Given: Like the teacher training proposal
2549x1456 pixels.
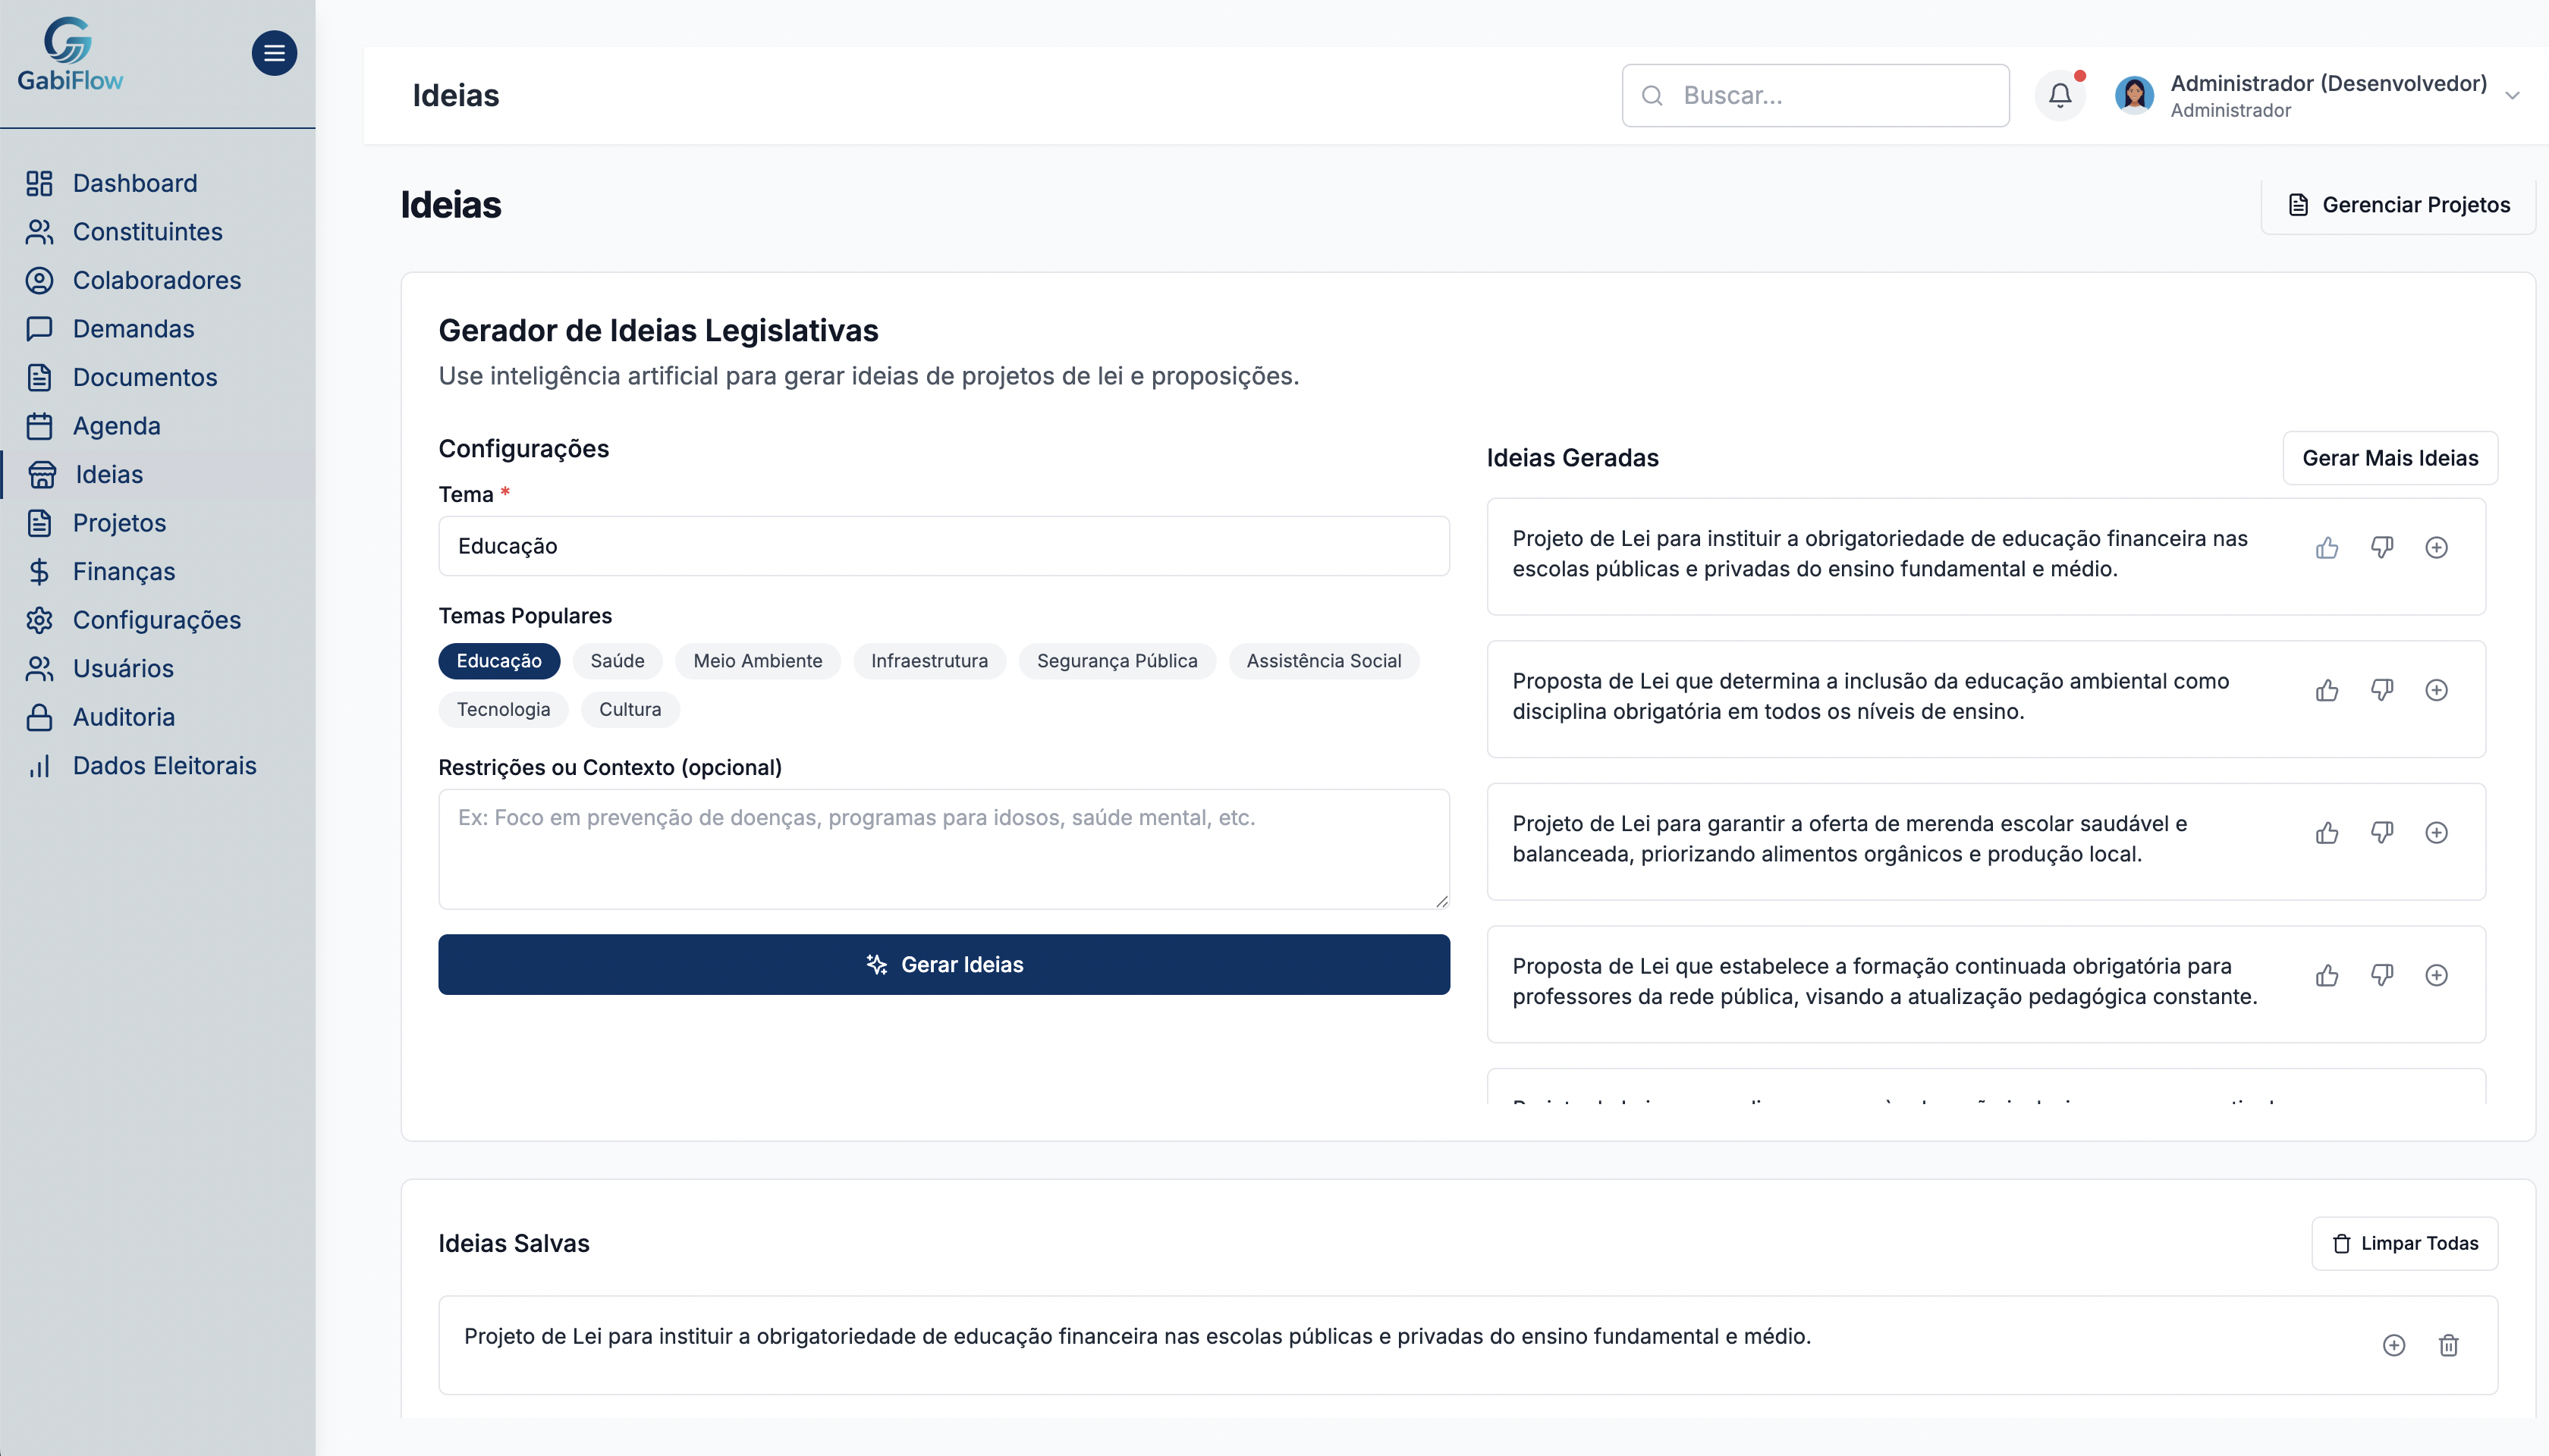Looking at the screenshot, I should [2328, 975].
